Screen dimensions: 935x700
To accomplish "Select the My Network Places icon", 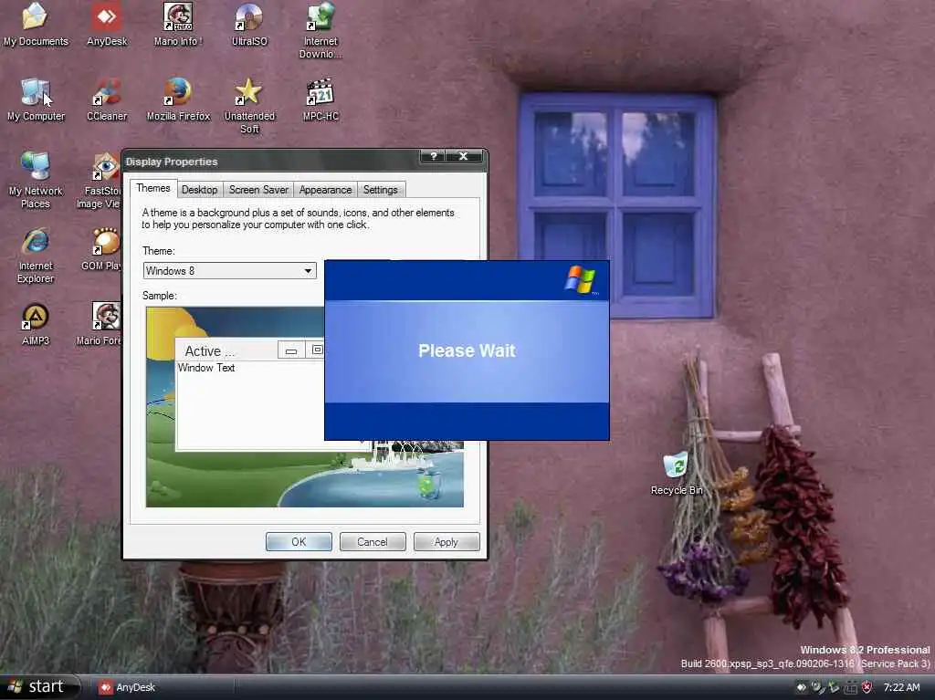I will click(x=36, y=180).
